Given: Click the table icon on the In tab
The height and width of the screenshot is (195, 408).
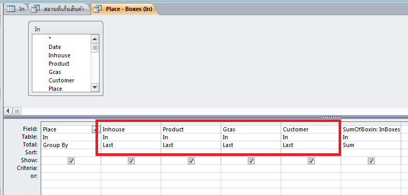Looking at the screenshot, I should (11, 9).
